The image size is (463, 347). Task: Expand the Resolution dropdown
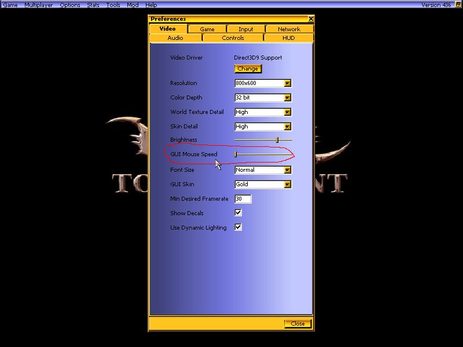tap(287, 83)
